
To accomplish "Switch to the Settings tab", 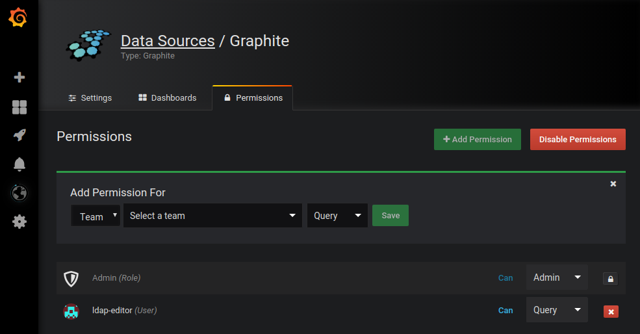I will [90, 97].
